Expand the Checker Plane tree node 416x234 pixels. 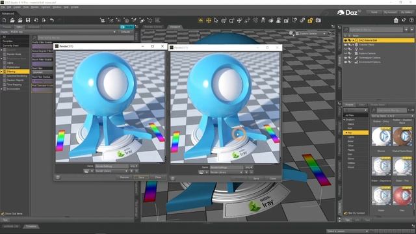[353, 45]
